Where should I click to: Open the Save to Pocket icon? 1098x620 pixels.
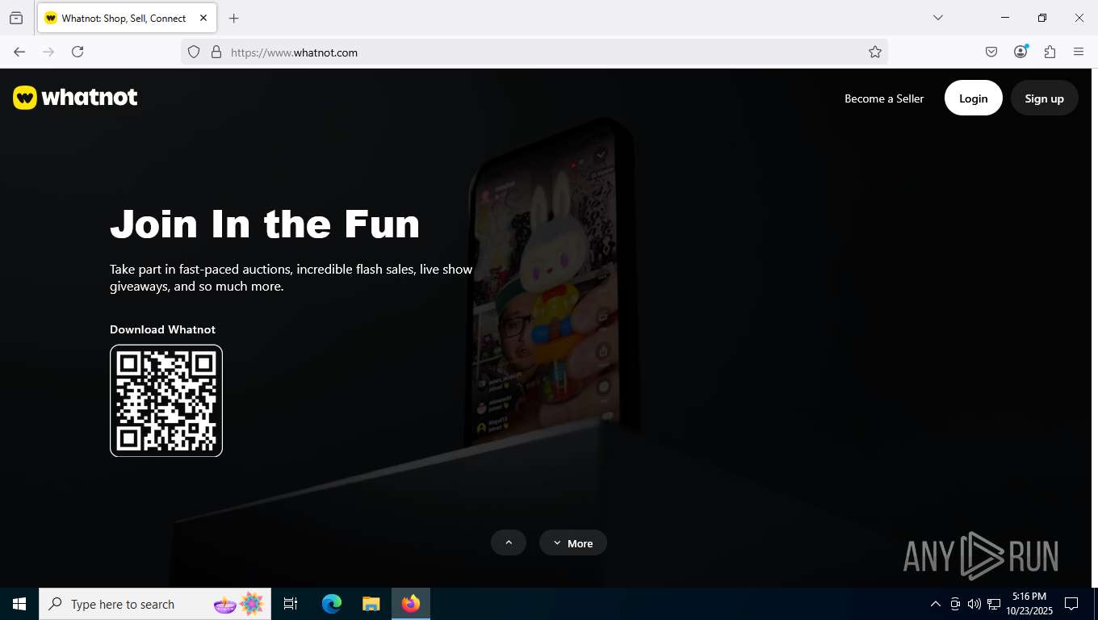click(x=991, y=52)
